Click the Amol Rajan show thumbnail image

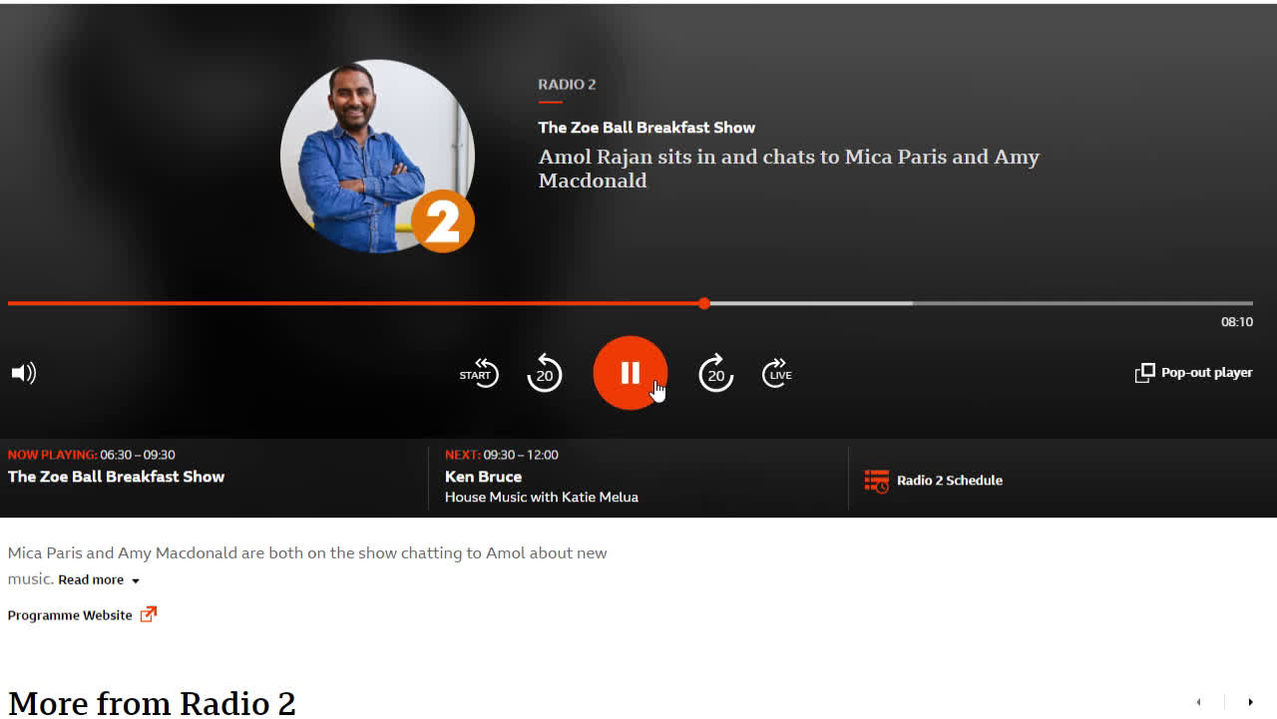coord(377,156)
